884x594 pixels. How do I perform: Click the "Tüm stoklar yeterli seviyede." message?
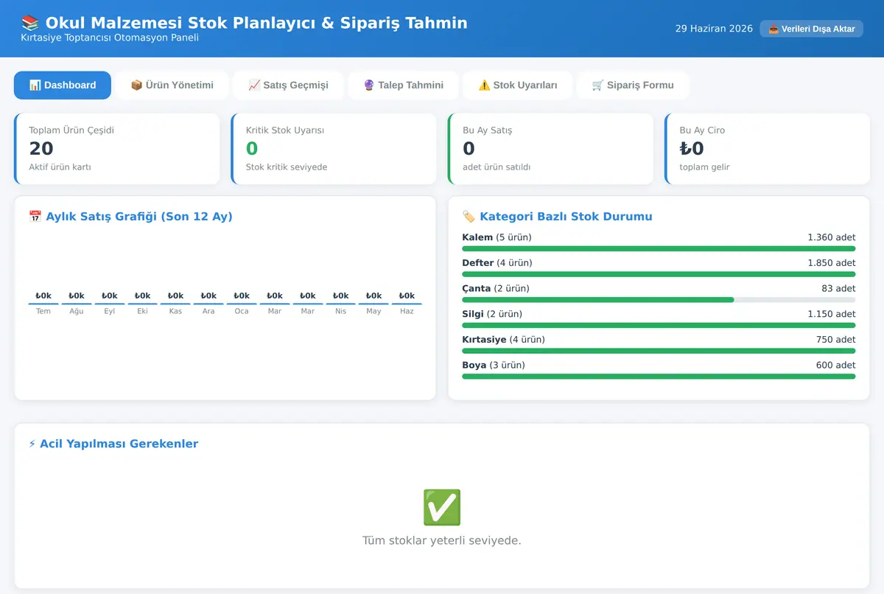[442, 540]
